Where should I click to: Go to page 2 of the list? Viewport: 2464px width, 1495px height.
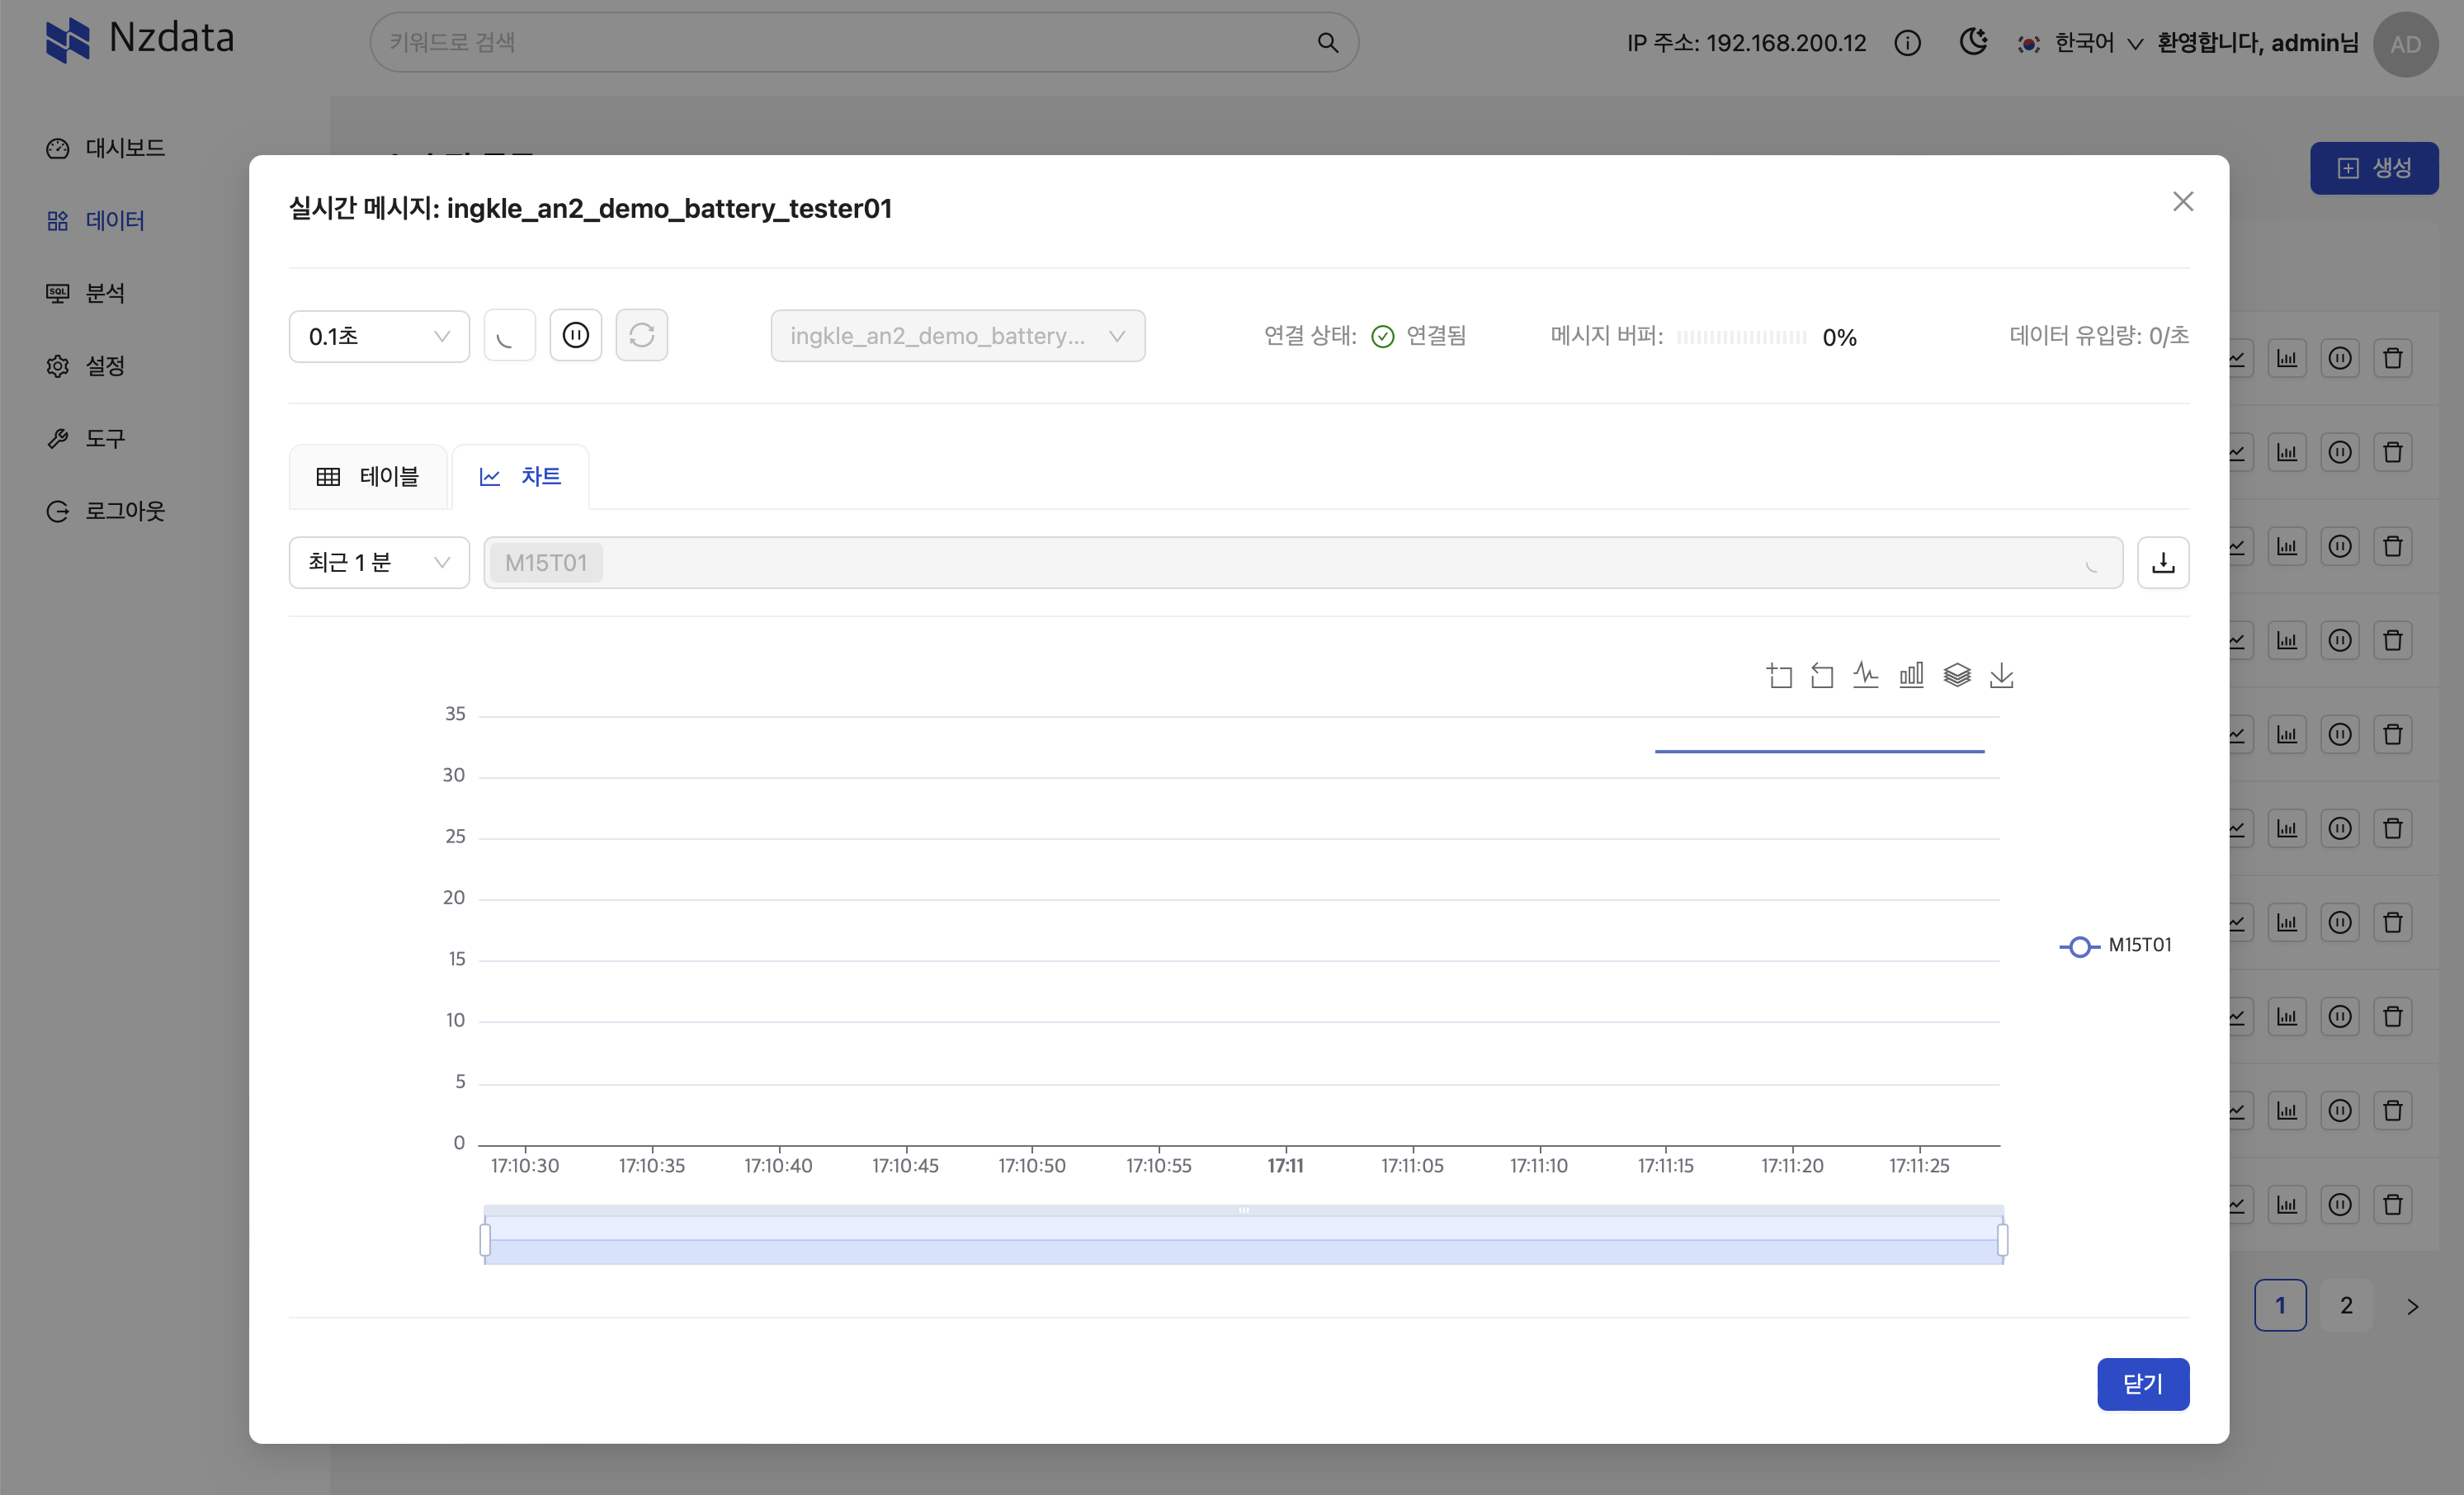pyautogui.click(x=2346, y=1305)
